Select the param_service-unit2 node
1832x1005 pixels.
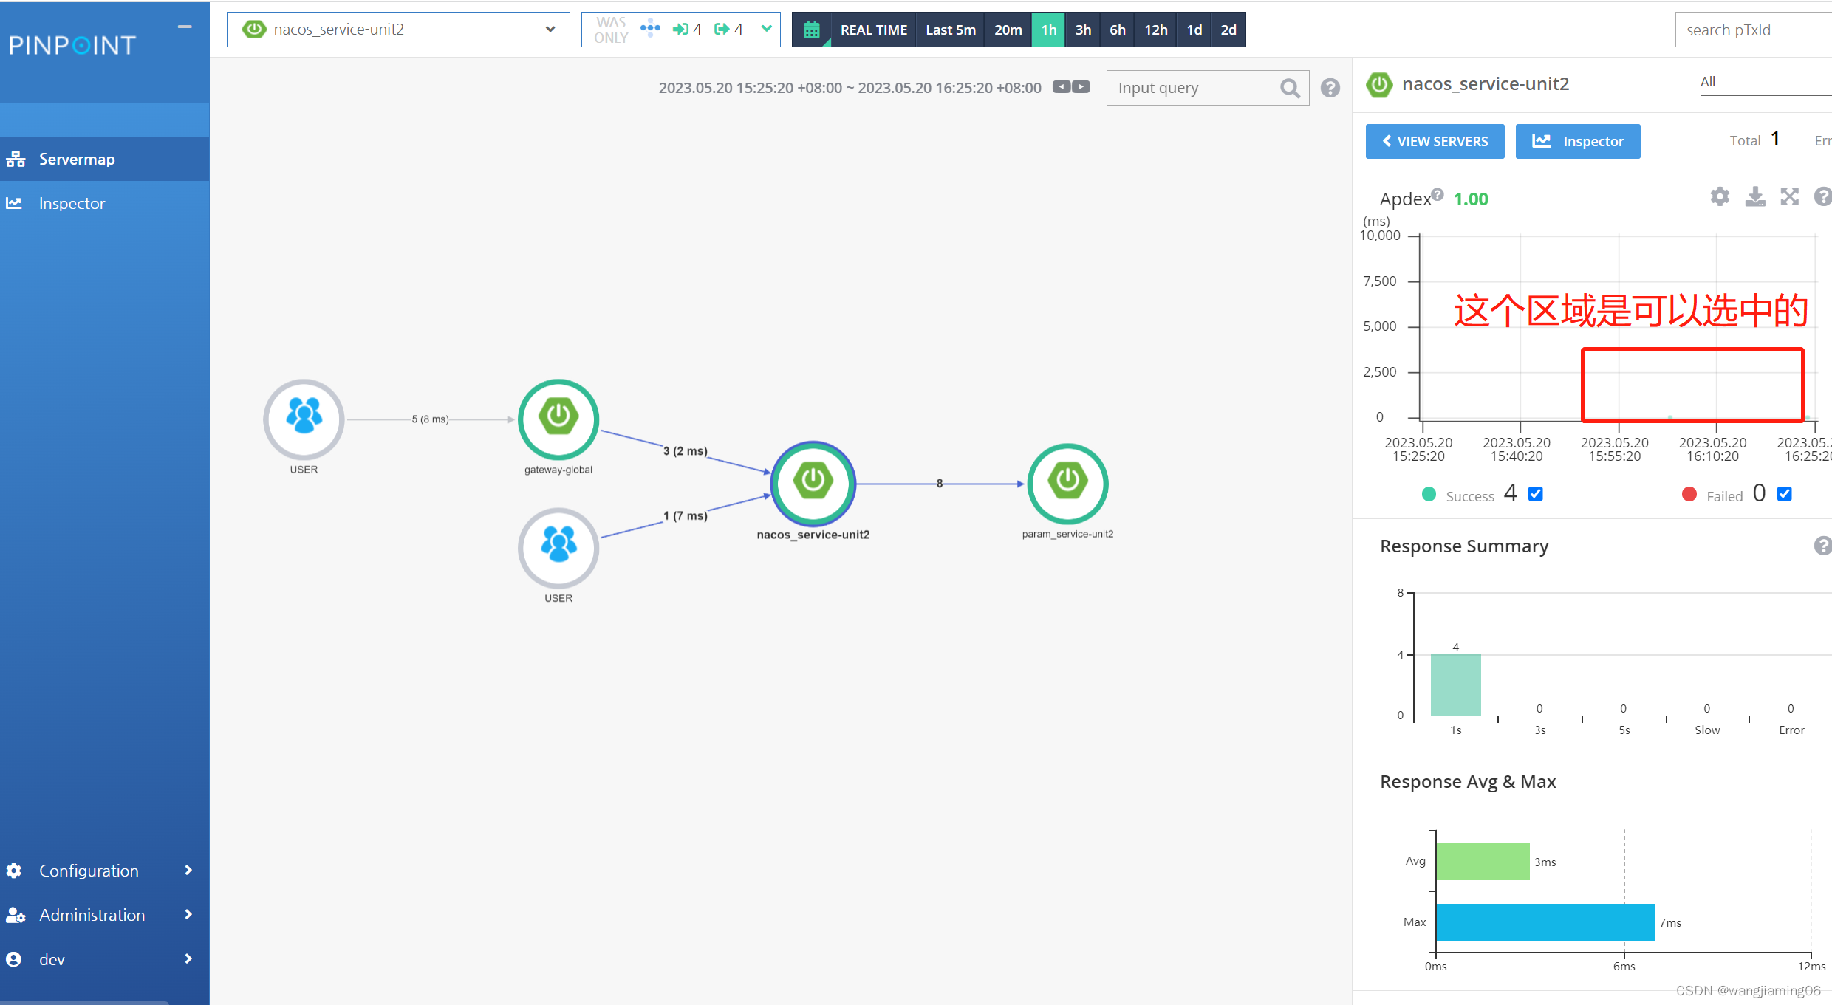click(1067, 483)
